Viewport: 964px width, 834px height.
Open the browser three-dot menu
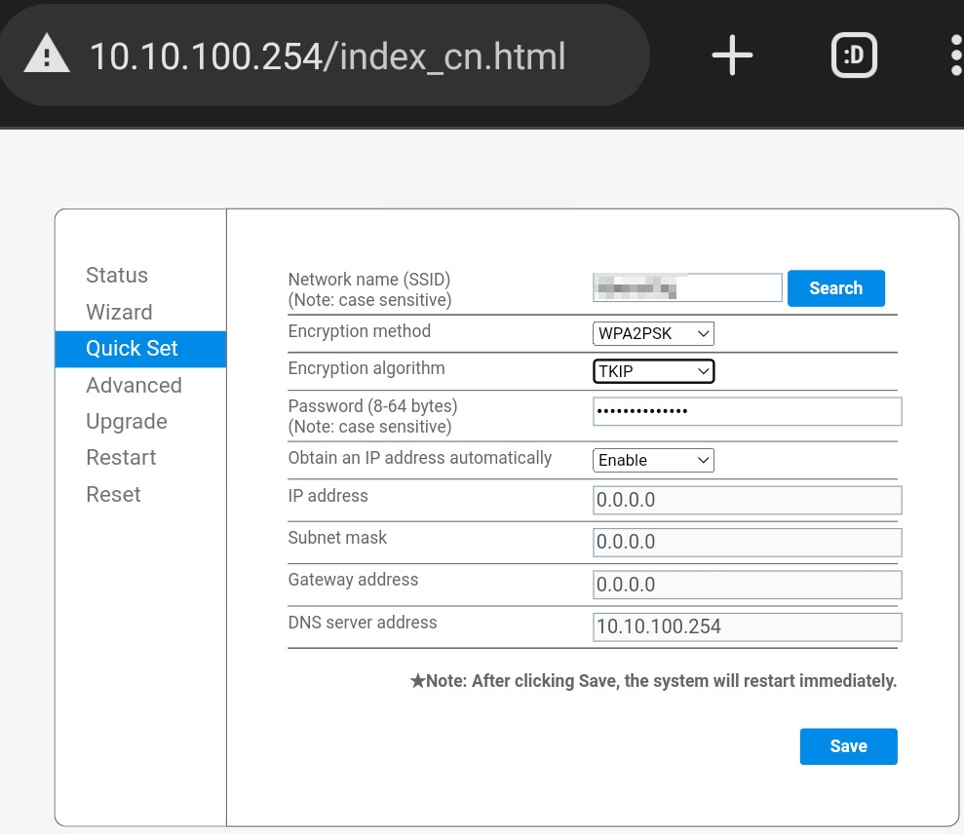955,56
